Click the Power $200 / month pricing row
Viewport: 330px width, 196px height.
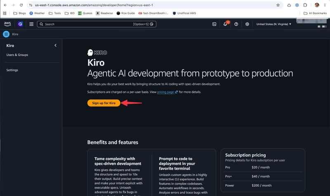[263, 185]
